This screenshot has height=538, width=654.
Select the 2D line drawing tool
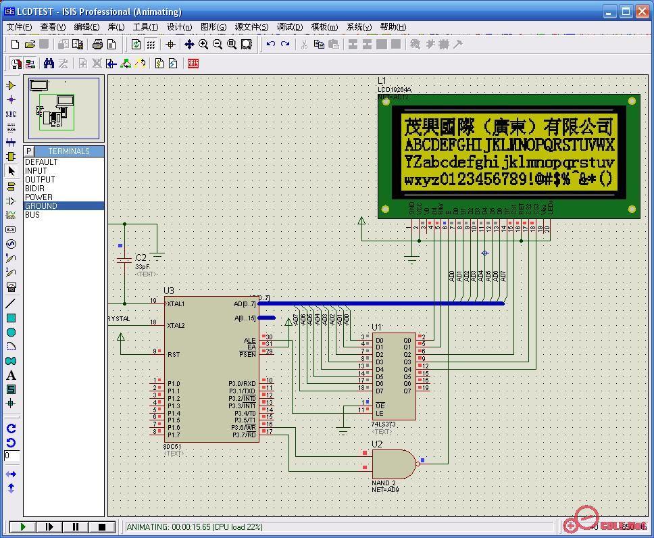pyautogui.click(x=11, y=303)
